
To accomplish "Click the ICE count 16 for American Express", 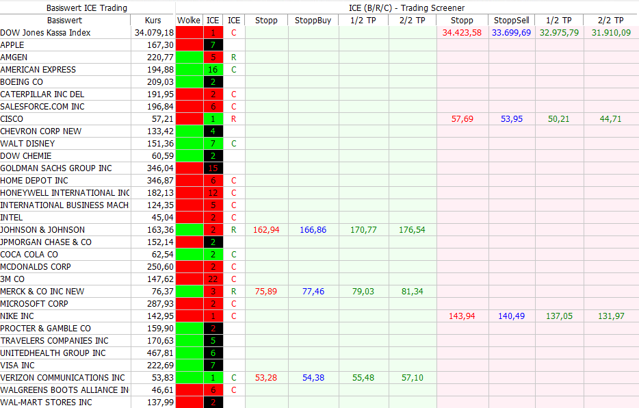I will click(213, 70).
